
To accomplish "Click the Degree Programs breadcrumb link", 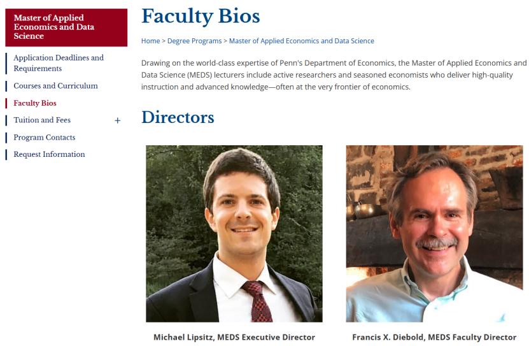I will click(x=194, y=41).
